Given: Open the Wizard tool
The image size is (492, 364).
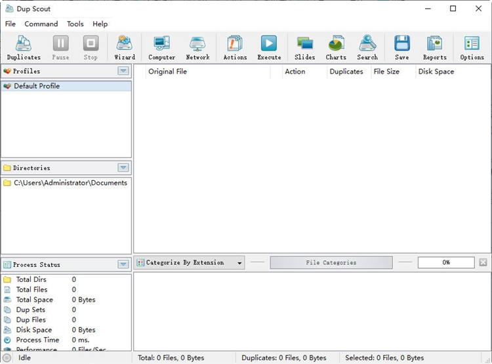Looking at the screenshot, I should [x=125, y=47].
